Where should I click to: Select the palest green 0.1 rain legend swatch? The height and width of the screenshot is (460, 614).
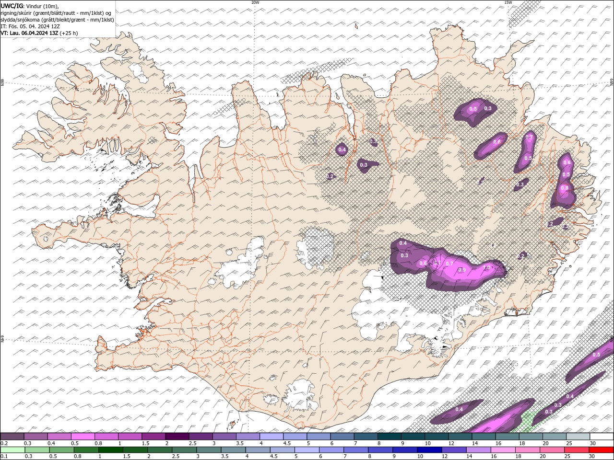pyautogui.click(x=12, y=449)
